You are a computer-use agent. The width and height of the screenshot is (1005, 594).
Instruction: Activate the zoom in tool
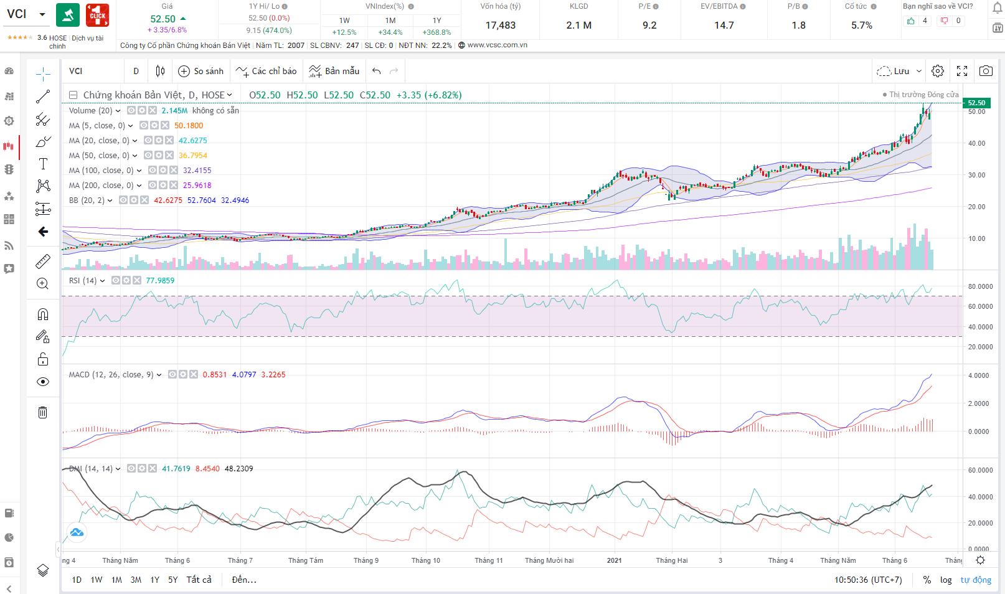(x=43, y=284)
